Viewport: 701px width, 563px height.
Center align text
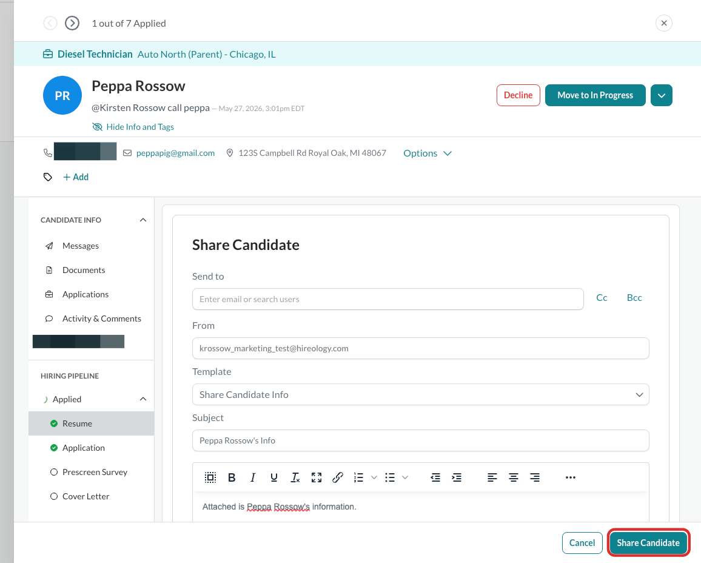(513, 477)
